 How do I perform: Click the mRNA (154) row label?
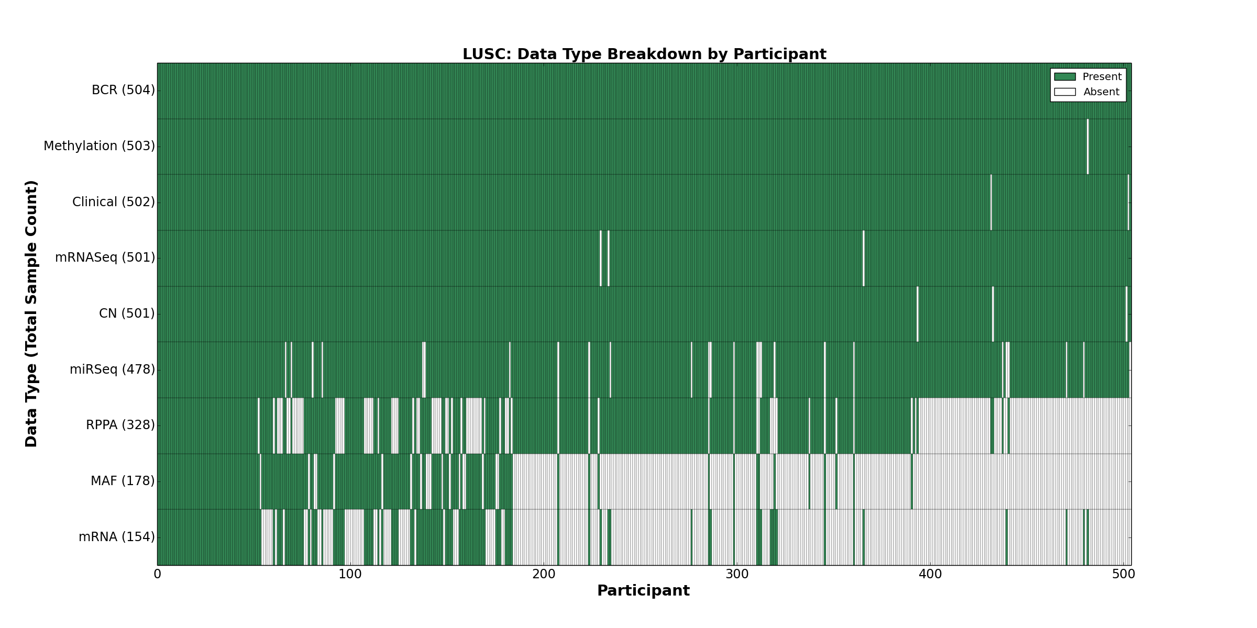click(x=117, y=537)
